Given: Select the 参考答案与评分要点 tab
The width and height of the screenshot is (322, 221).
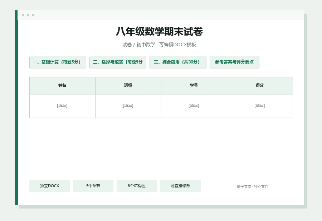Looking at the screenshot, I should [234, 62].
